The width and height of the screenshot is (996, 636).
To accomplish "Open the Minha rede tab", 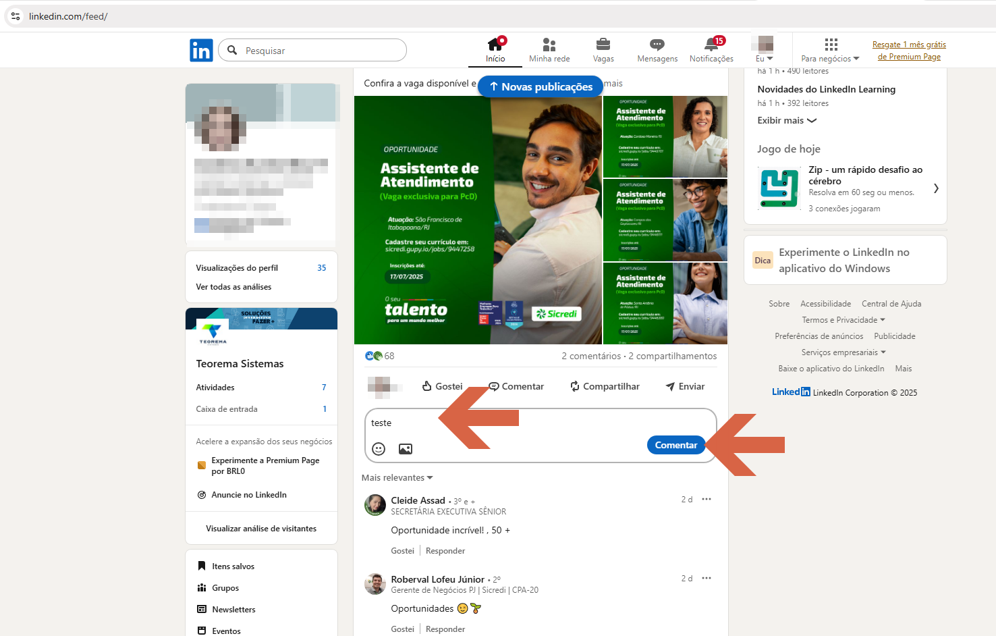I will (x=549, y=50).
